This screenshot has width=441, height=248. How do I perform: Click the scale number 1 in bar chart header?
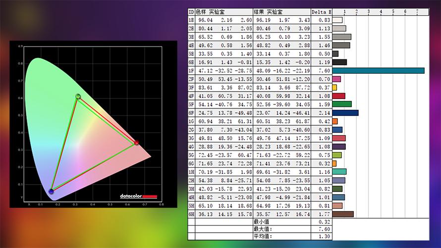click(x=344, y=11)
